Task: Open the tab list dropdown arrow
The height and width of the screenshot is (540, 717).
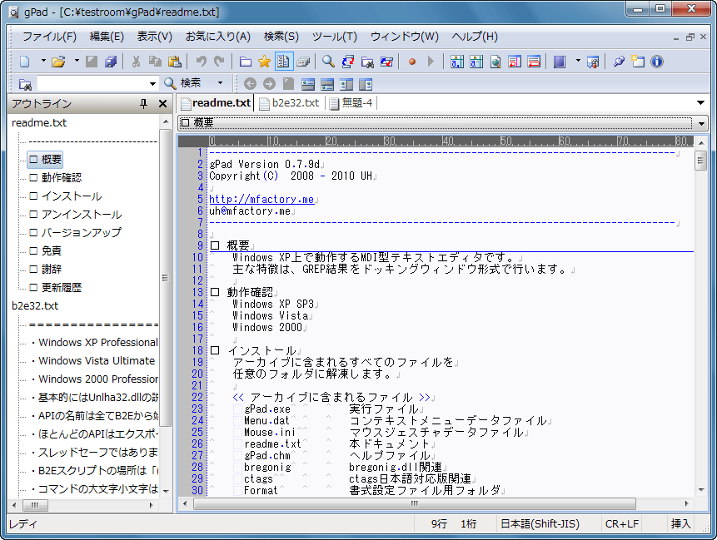Action: coord(700,103)
